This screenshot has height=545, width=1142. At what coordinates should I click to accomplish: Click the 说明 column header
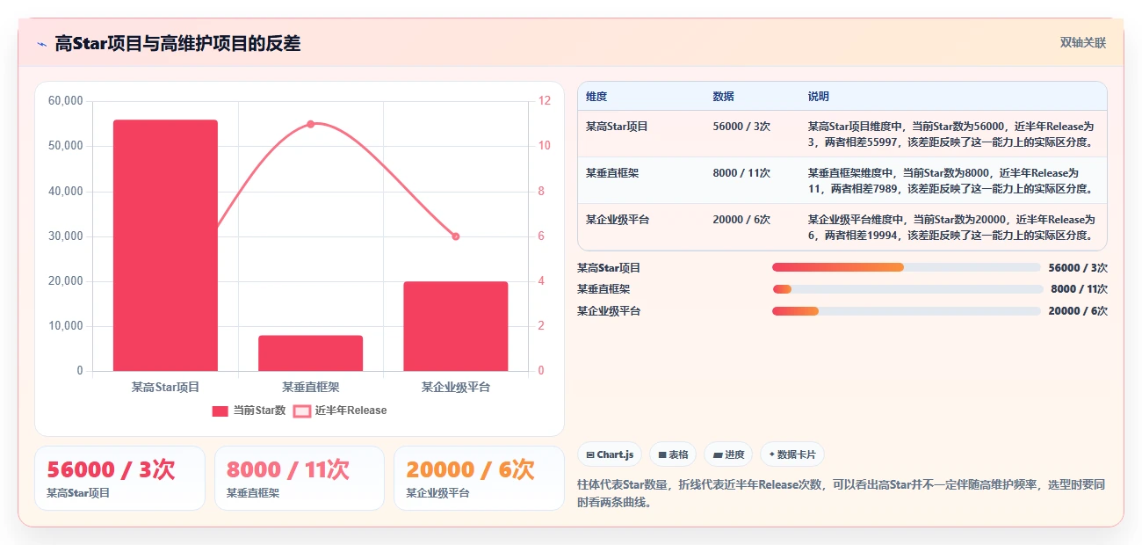tap(819, 97)
